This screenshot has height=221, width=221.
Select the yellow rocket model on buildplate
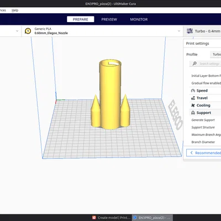pyautogui.click(x=110, y=94)
